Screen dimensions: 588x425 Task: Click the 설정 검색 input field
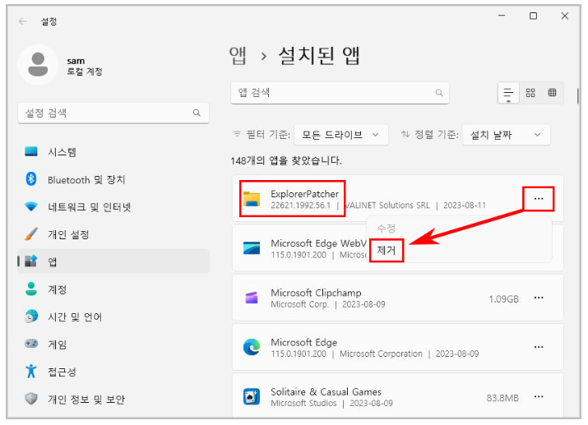(113, 113)
